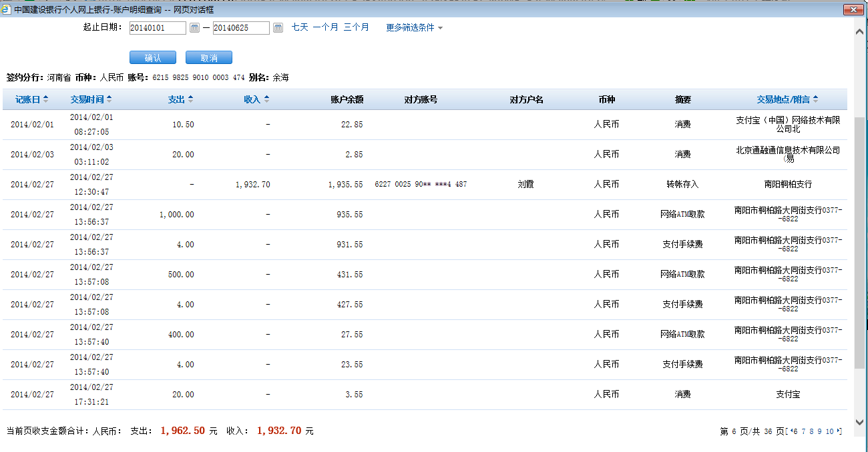Go to page 7 of results
Screen dimensions: 868x452
tap(803, 431)
